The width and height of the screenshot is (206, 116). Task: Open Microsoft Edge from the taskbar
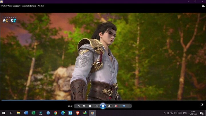[x=63, y=113]
